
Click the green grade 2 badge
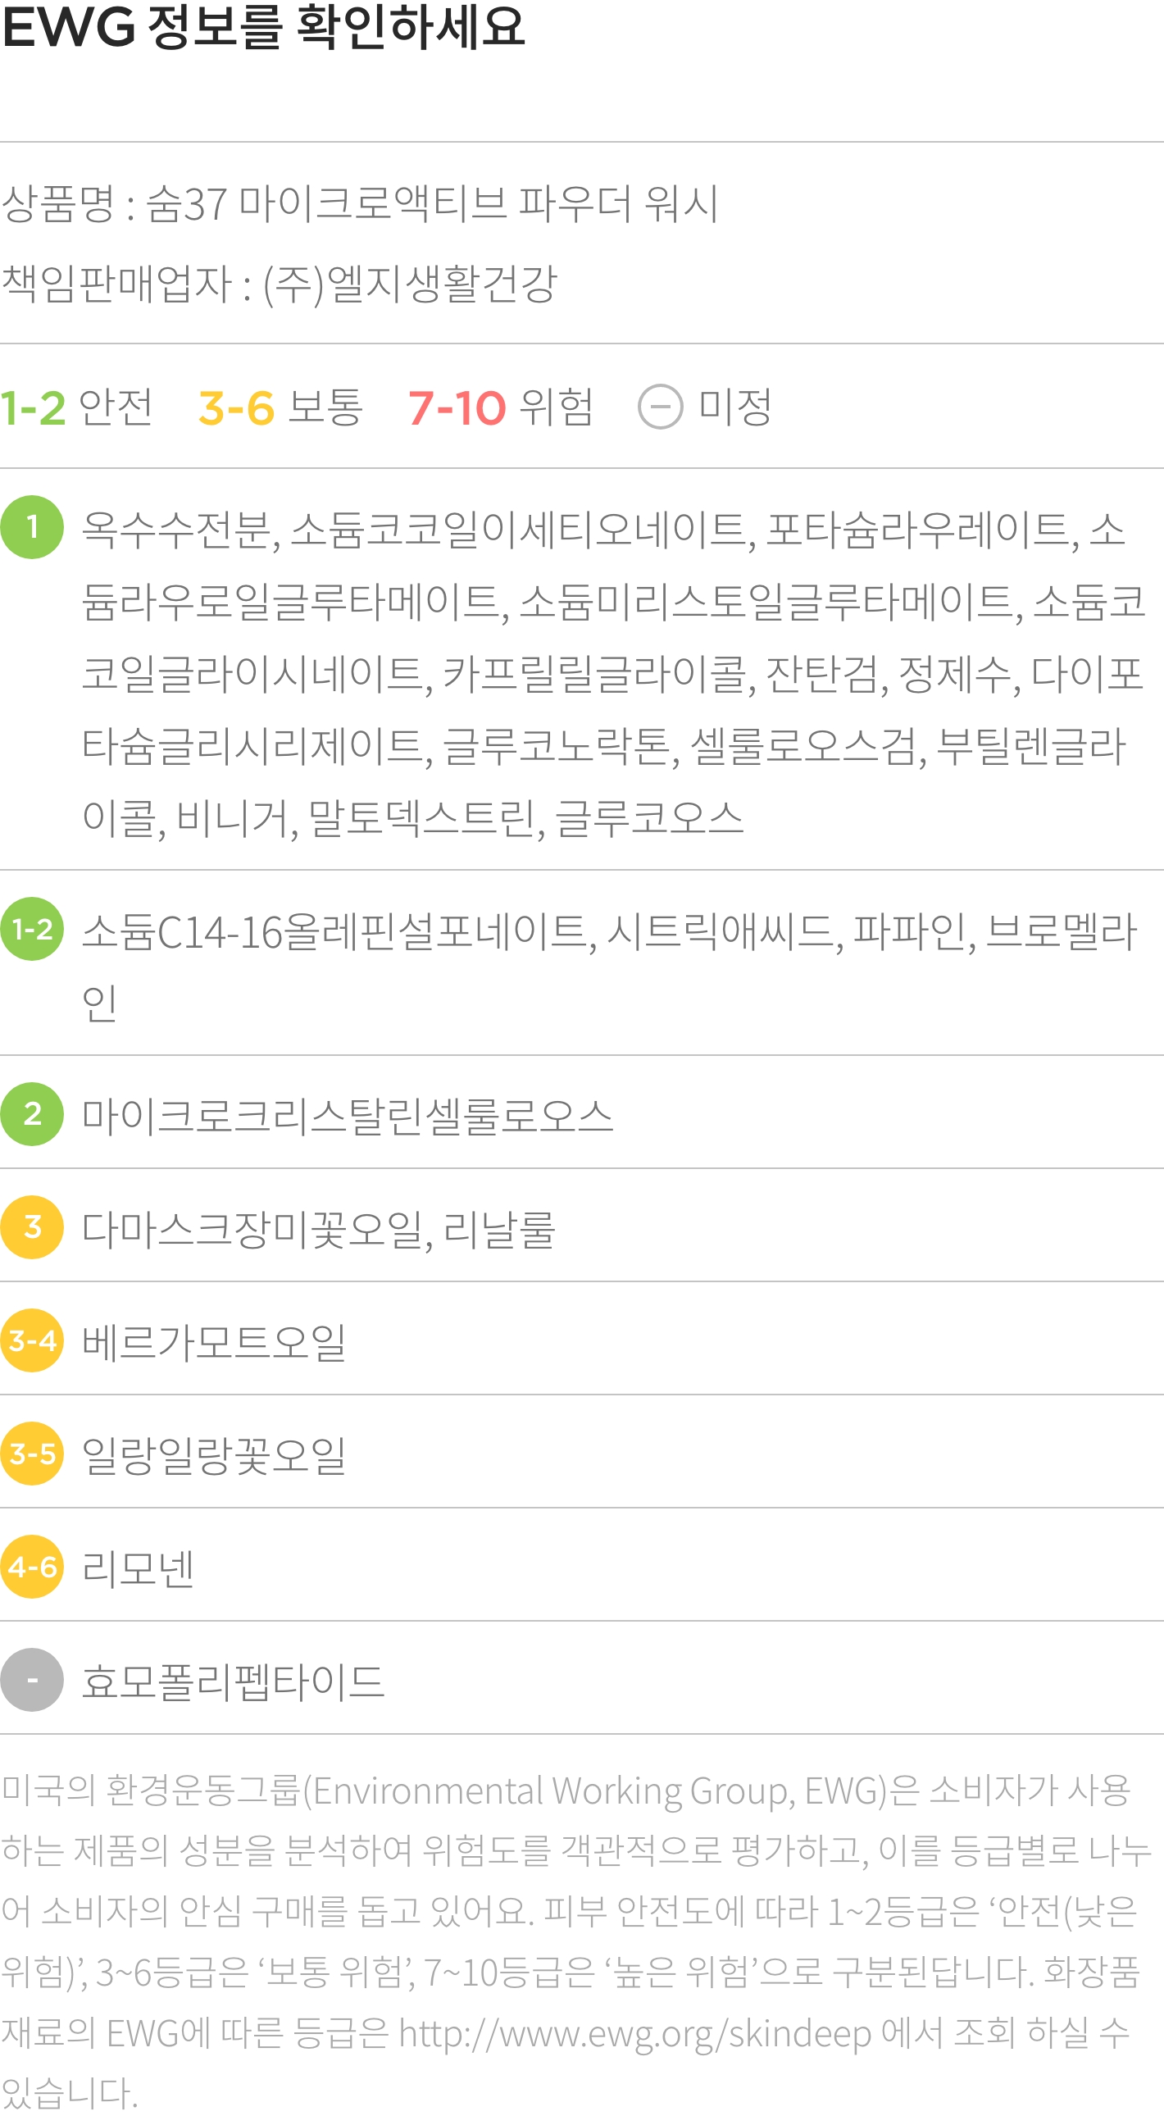pyautogui.click(x=32, y=1113)
